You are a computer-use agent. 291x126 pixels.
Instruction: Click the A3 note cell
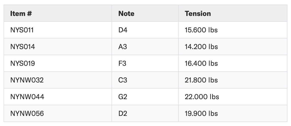click(x=122, y=47)
